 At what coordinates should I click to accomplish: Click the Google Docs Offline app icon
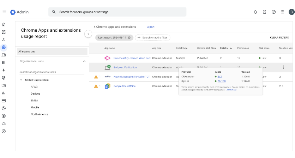[107, 86]
